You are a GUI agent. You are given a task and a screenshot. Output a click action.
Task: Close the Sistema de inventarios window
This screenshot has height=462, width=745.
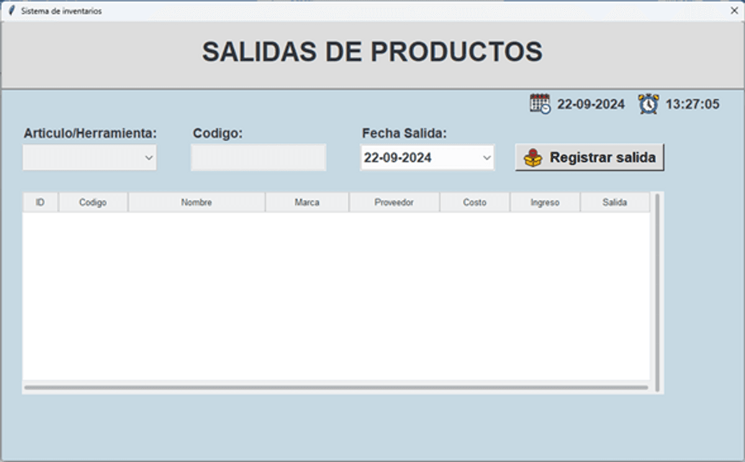coord(734,11)
